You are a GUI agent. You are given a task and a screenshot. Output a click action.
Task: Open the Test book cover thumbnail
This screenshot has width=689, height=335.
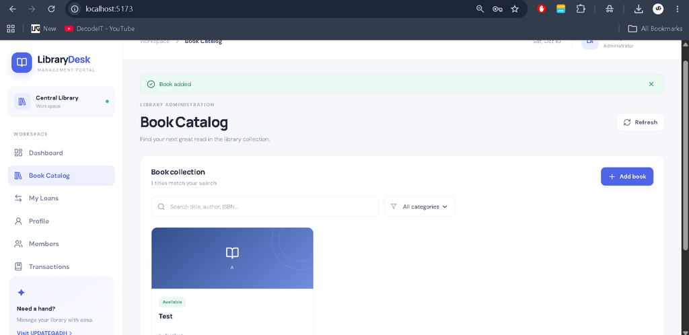click(232, 258)
